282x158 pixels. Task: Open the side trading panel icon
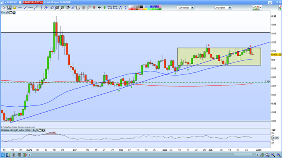pyautogui.click(x=280, y=8)
